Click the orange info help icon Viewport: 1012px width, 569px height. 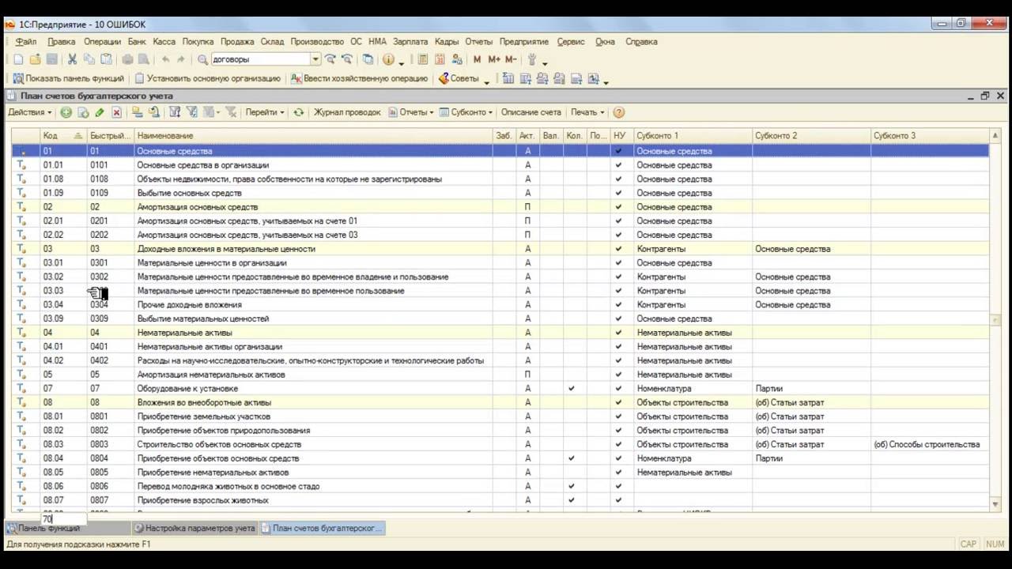[x=388, y=59]
